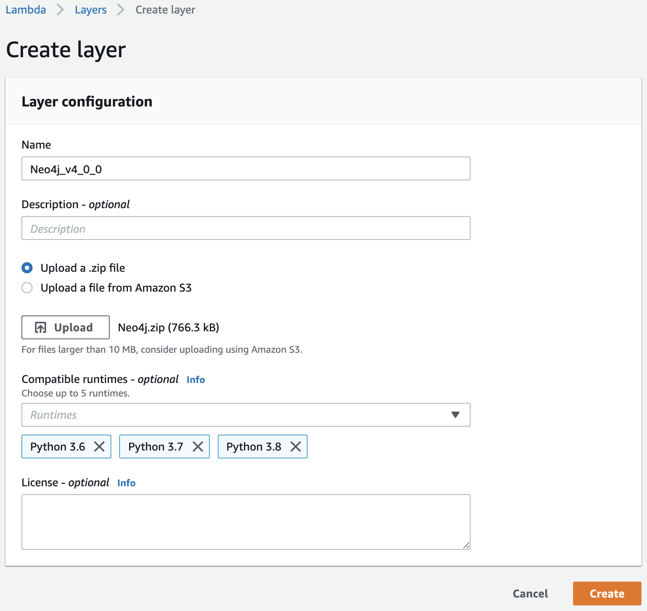Remove Python 3.6 runtime tag
Viewport: 647px width, 611px height.
click(x=99, y=447)
